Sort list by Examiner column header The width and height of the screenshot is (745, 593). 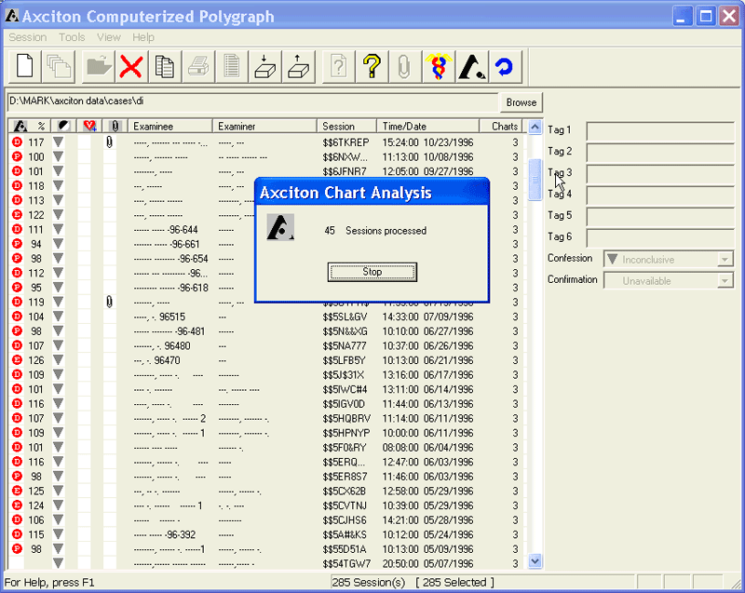pos(264,127)
